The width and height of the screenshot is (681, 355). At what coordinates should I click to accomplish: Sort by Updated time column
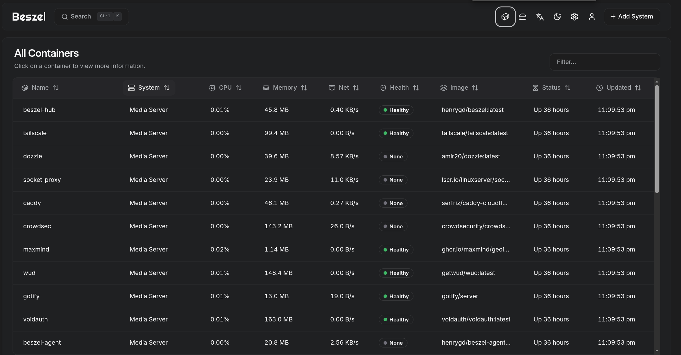pyautogui.click(x=618, y=88)
